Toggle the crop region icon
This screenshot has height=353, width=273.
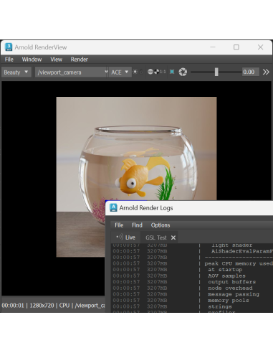tap(172, 72)
